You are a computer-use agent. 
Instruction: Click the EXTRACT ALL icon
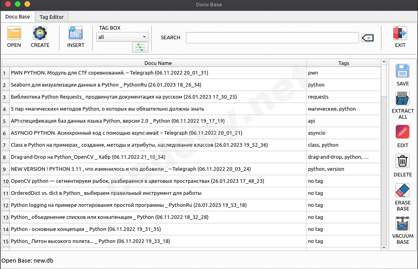[402, 99]
